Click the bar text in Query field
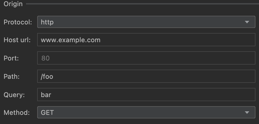Screen dimensions: 259x124 pyautogui.click(x=46, y=95)
